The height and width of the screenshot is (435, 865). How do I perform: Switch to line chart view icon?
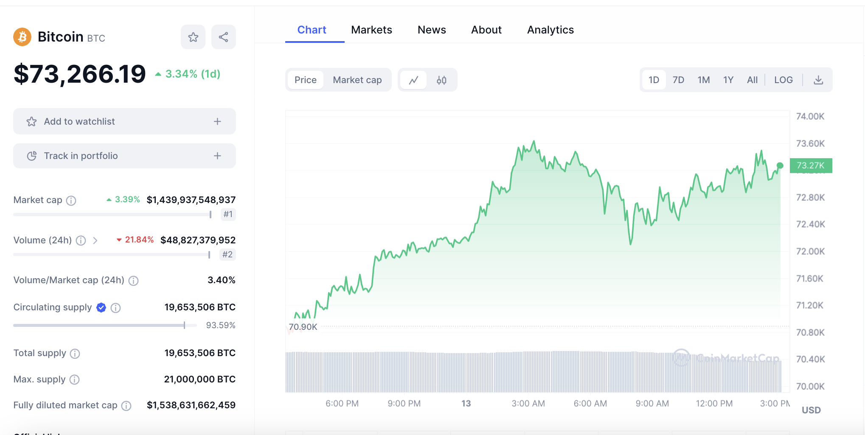tap(413, 80)
